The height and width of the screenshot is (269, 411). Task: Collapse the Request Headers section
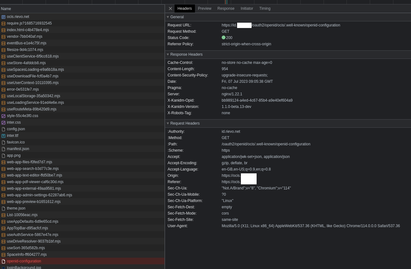pyautogui.click(x=168, y=123)
